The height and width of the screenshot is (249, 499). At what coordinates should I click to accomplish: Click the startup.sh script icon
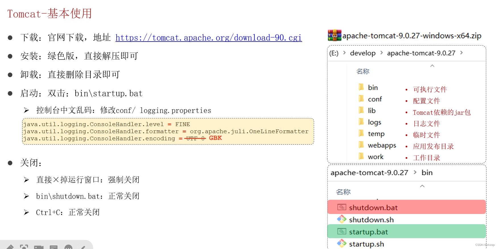pyautogui.click(x=342, y=243)
